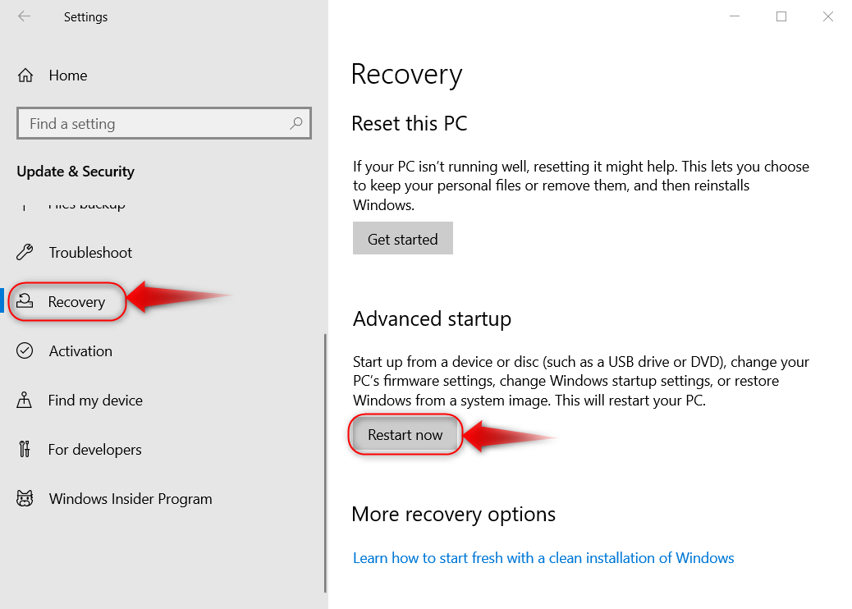This screenshot has width=852, height=609.
Task: Click the back arrow in the title bar
Action: click(x=25, y=16)
